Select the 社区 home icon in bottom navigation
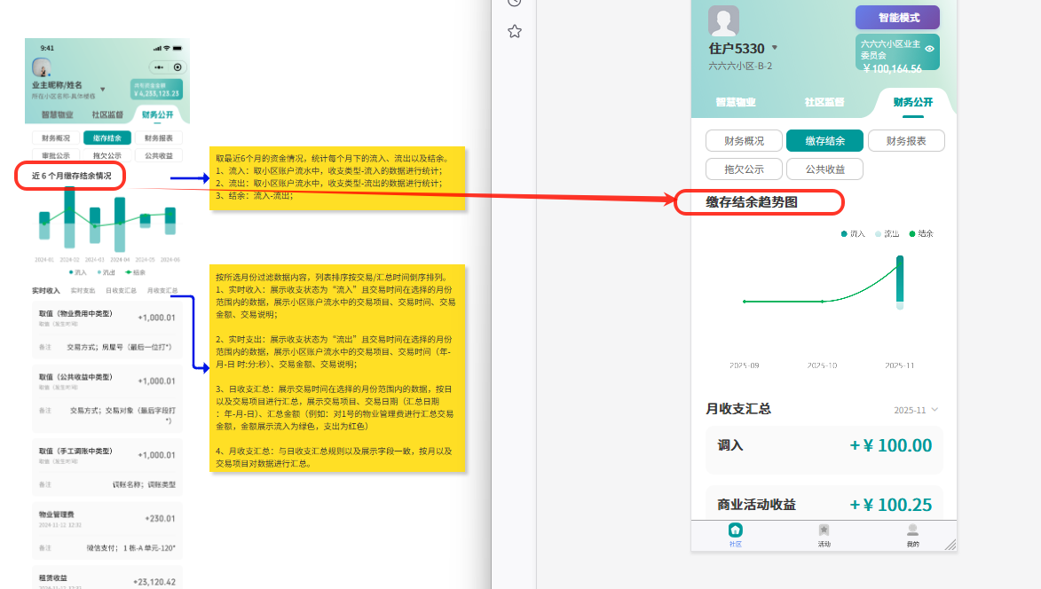Image resolution: width=1041 pixels, height=589 pixels. click(x=736, y=529)
